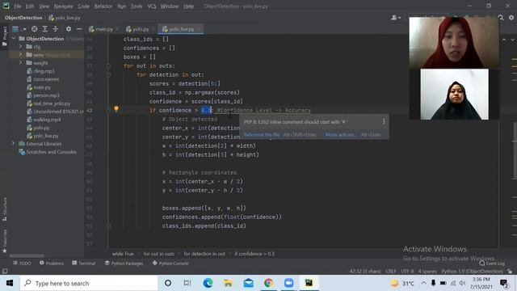Click 'for detection in out' breadcrumb
Viewport: 517px width, 291px height.
(204, 254)
